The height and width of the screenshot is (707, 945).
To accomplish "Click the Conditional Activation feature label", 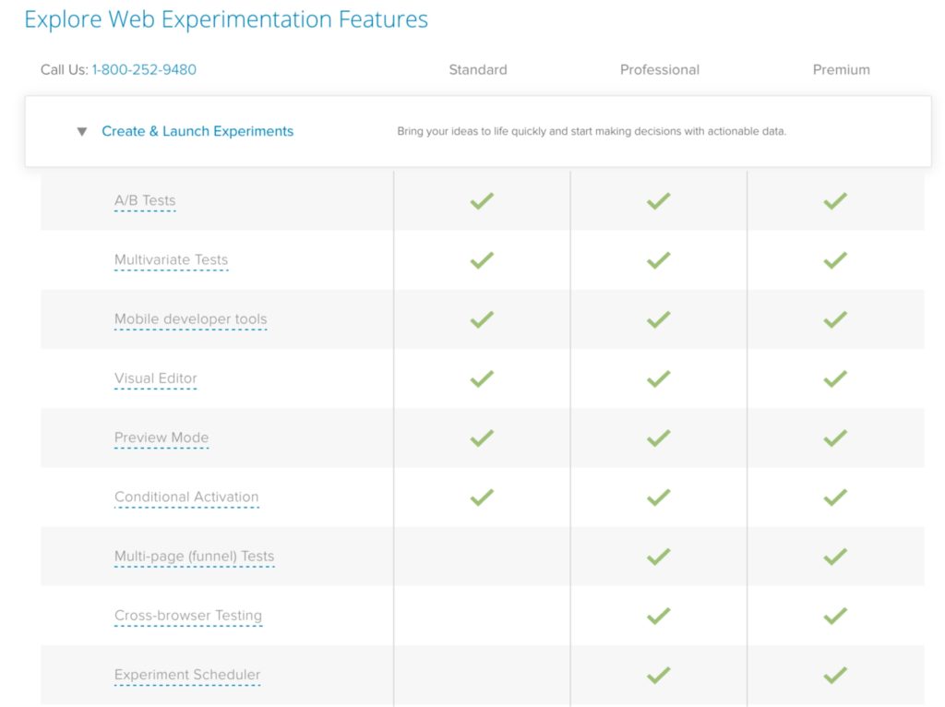I will (x=186, y=497).
